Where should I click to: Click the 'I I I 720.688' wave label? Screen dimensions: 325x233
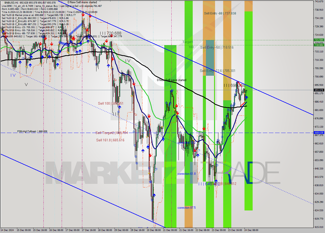pos(110,33)
